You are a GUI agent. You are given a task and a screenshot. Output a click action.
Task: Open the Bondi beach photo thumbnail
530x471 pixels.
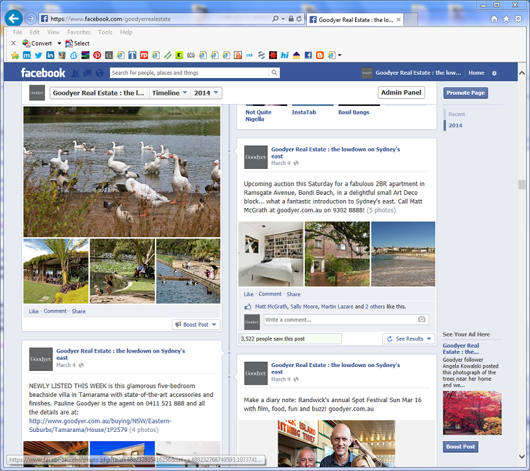(403, 254)
